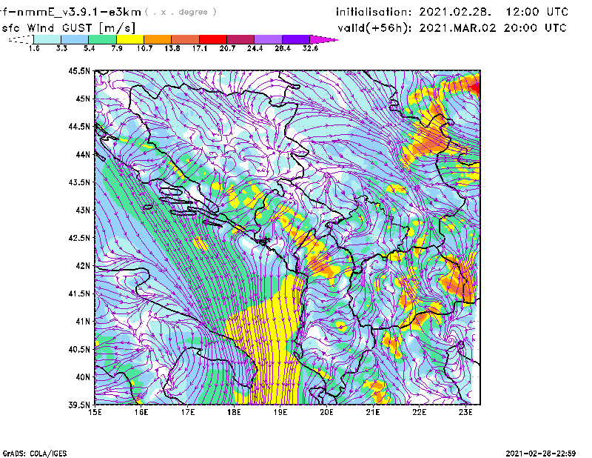Click the '18E' longitude label

(x=234, y=412)
